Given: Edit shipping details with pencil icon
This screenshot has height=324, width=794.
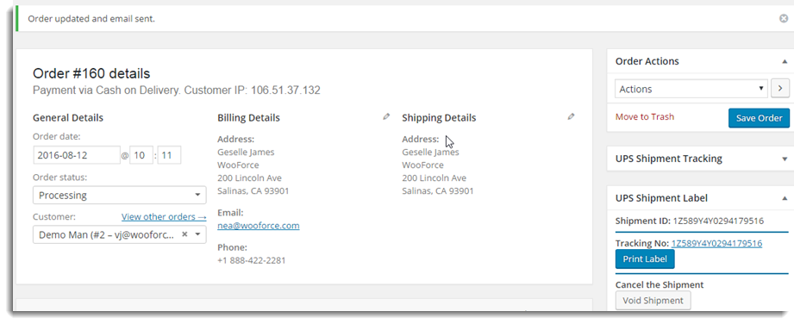Looking at the screenshot, I should [x=572, y=116].
